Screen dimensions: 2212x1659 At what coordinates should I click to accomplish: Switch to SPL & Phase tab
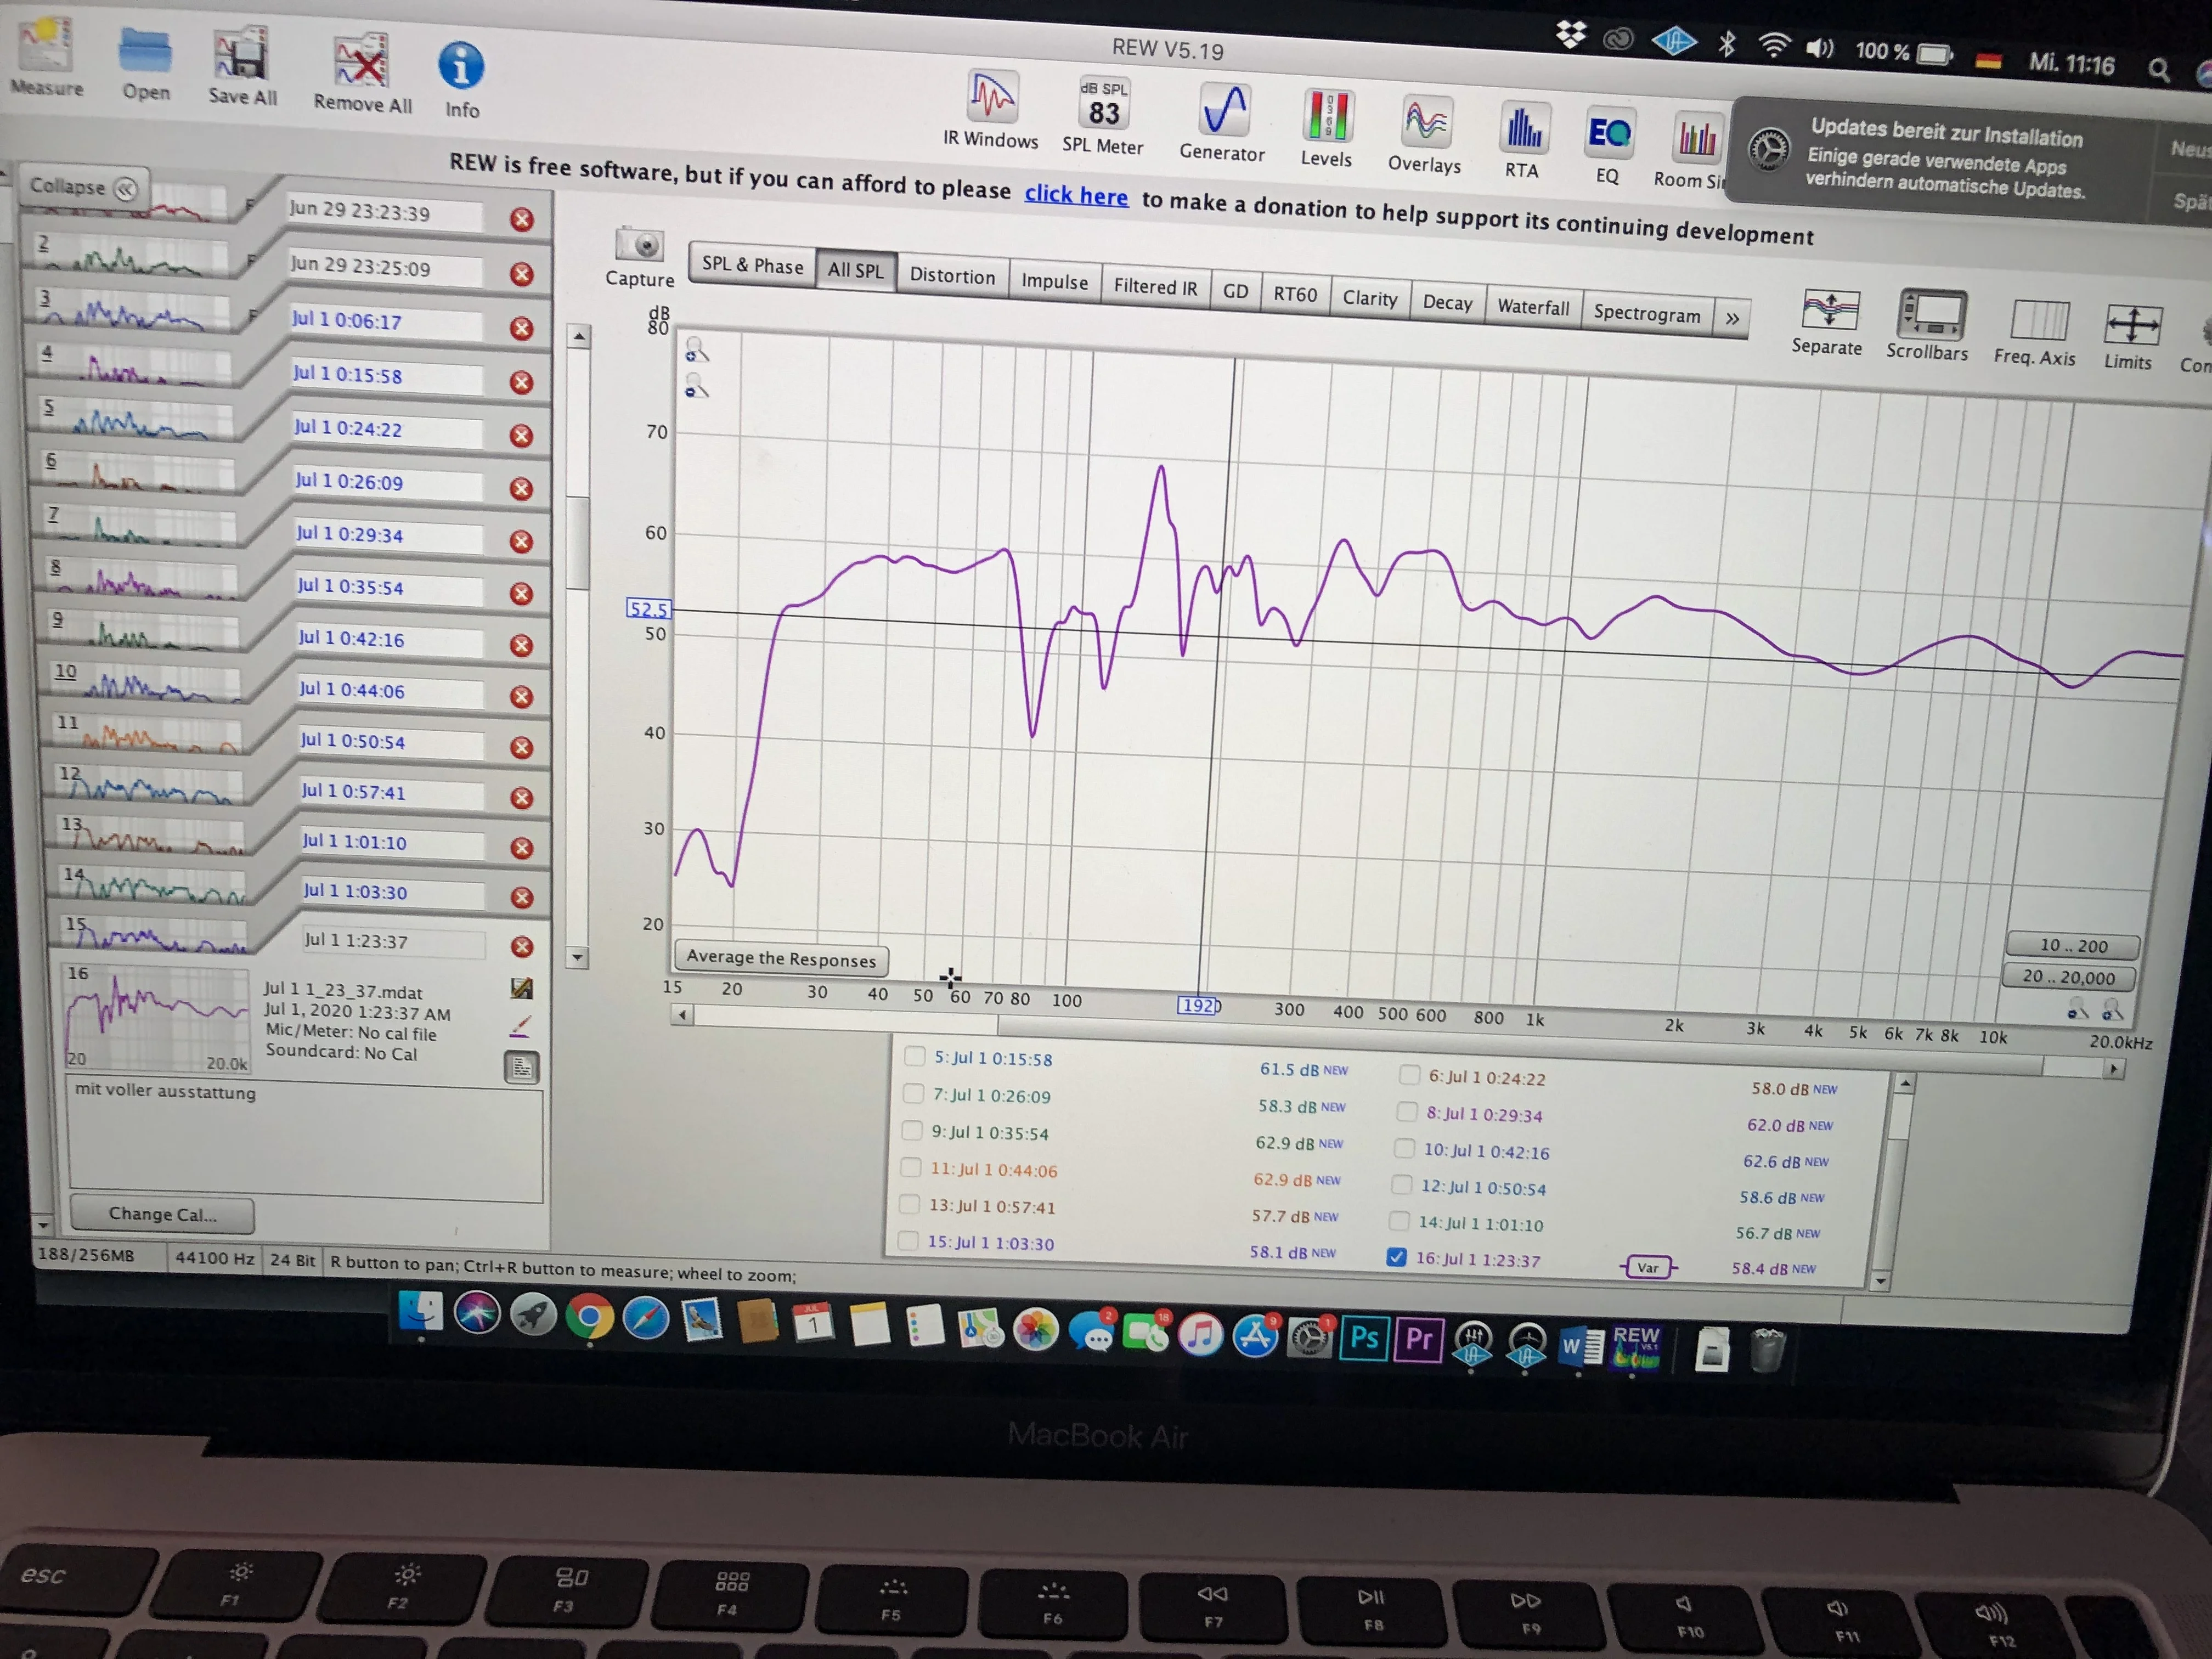pos(752,265)
